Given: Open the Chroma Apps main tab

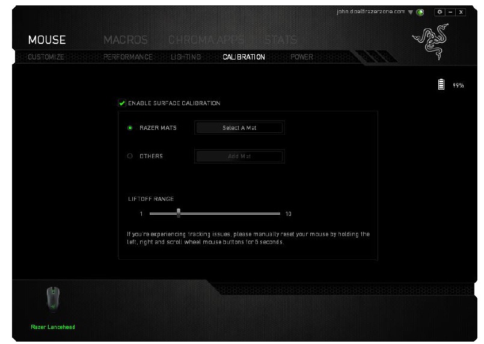Looking at the screenshot, I should click(206, 40).
